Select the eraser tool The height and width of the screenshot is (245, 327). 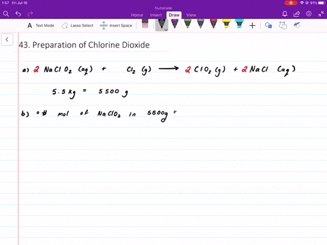click(145, 24)
